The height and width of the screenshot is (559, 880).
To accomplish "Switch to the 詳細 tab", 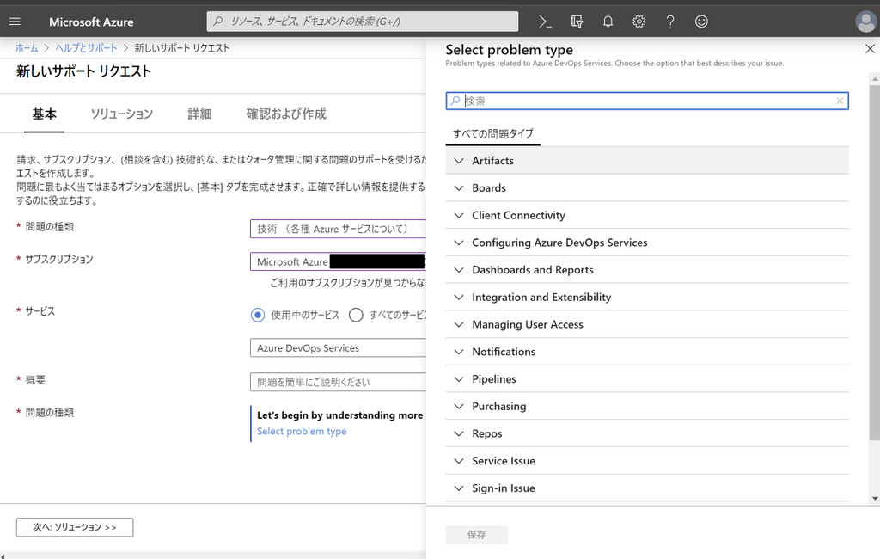I will click(199, 114).
